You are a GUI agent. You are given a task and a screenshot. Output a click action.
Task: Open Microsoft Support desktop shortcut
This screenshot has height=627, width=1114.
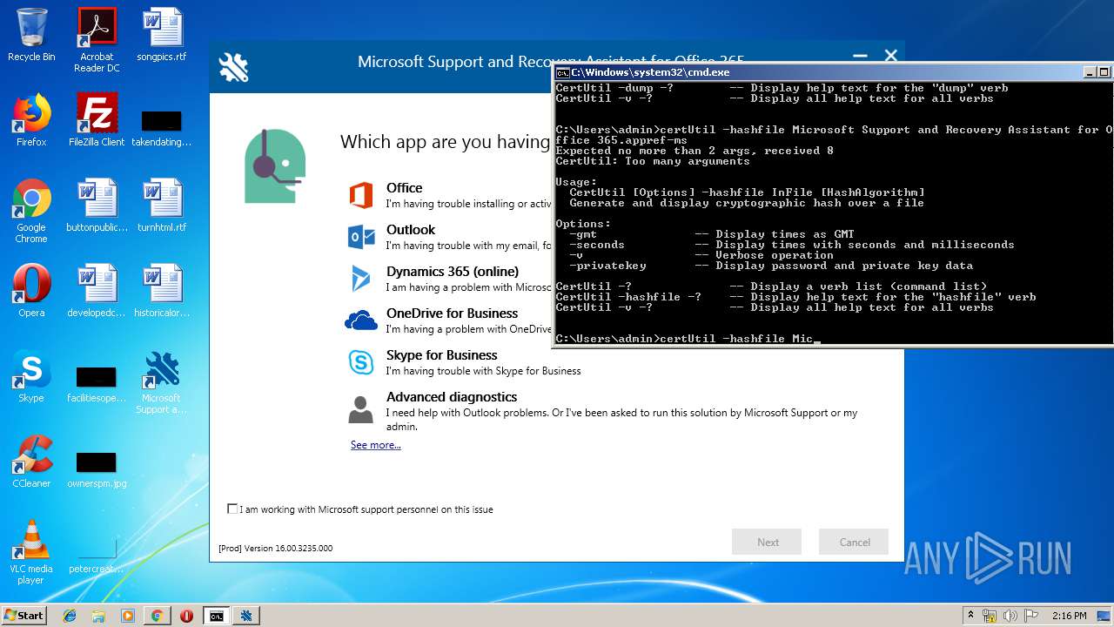click(162, 381)
